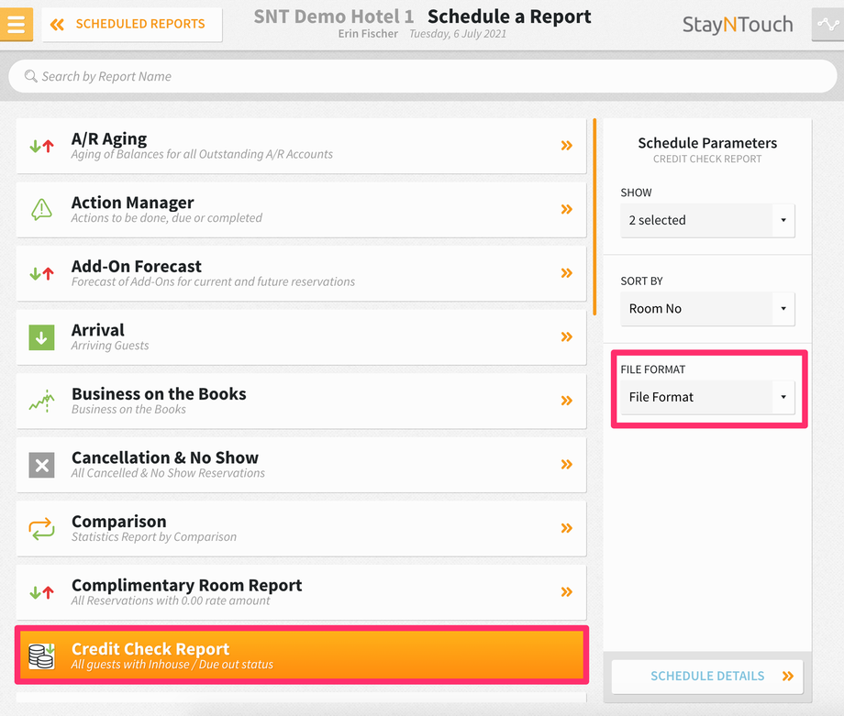Click the Comparison loop arrows icon
Viewport: 844px width, 716px height.
click(x=41, y=529)
